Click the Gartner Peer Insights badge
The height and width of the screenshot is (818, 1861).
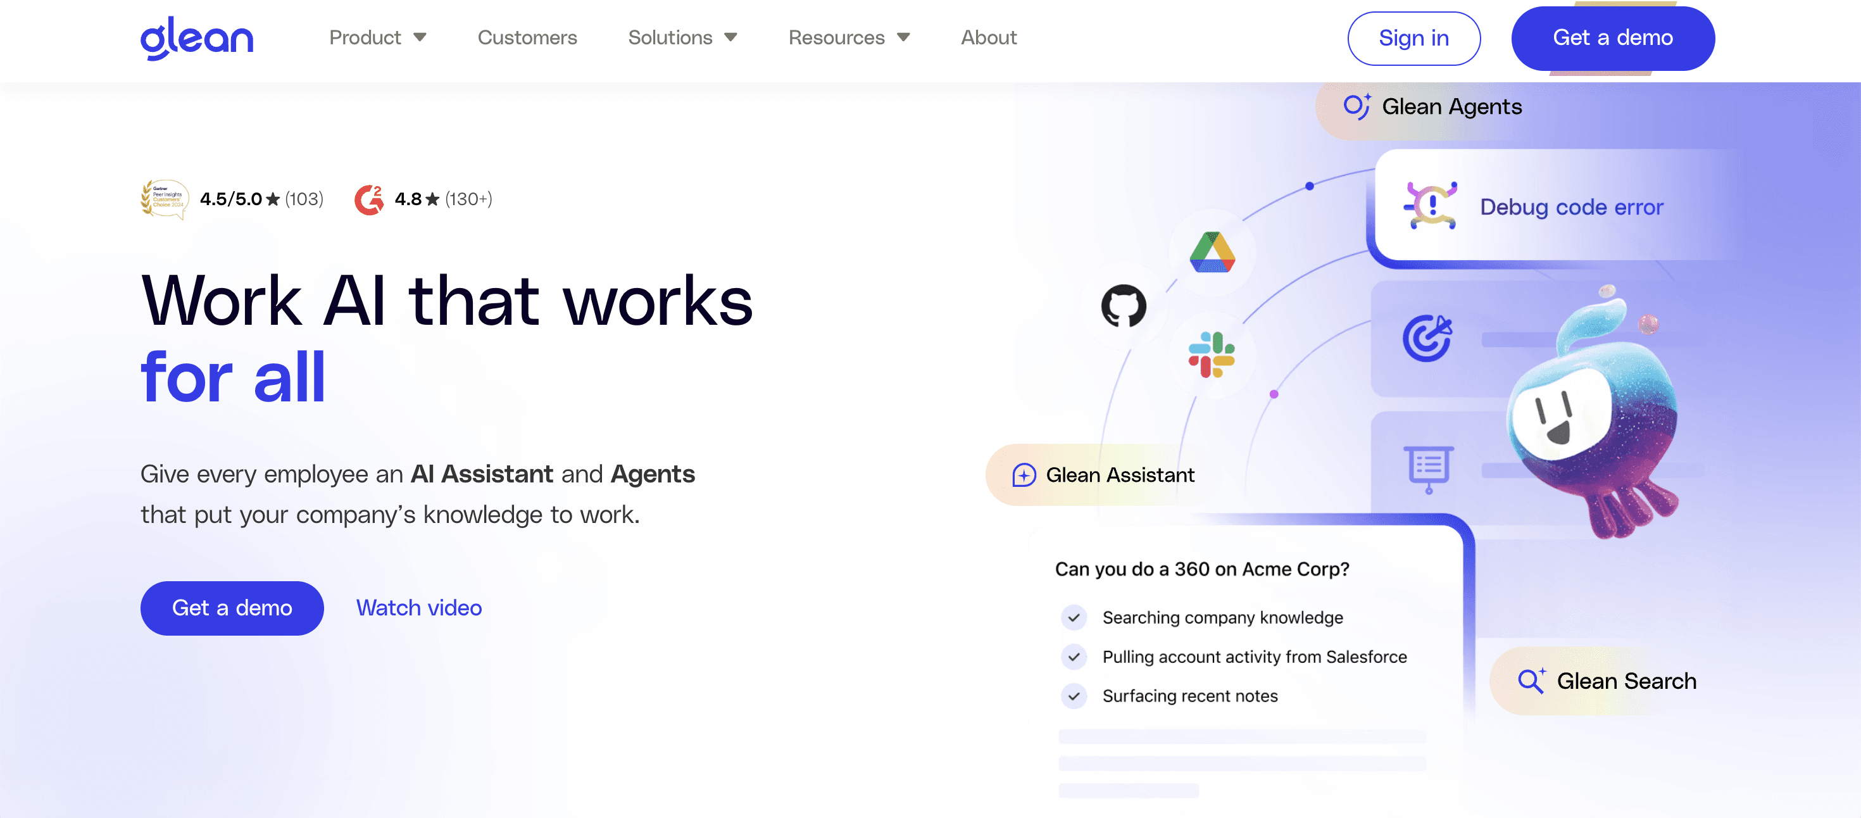pyautogui.click(x=164, y=199)
